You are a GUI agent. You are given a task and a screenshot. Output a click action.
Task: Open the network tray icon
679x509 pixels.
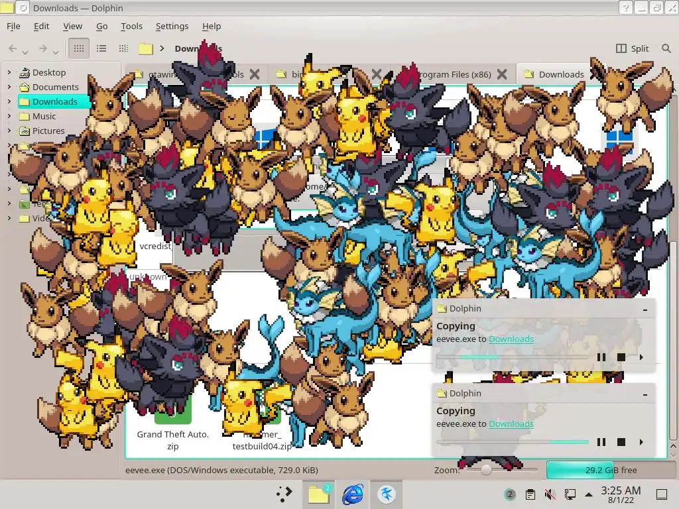570,494
